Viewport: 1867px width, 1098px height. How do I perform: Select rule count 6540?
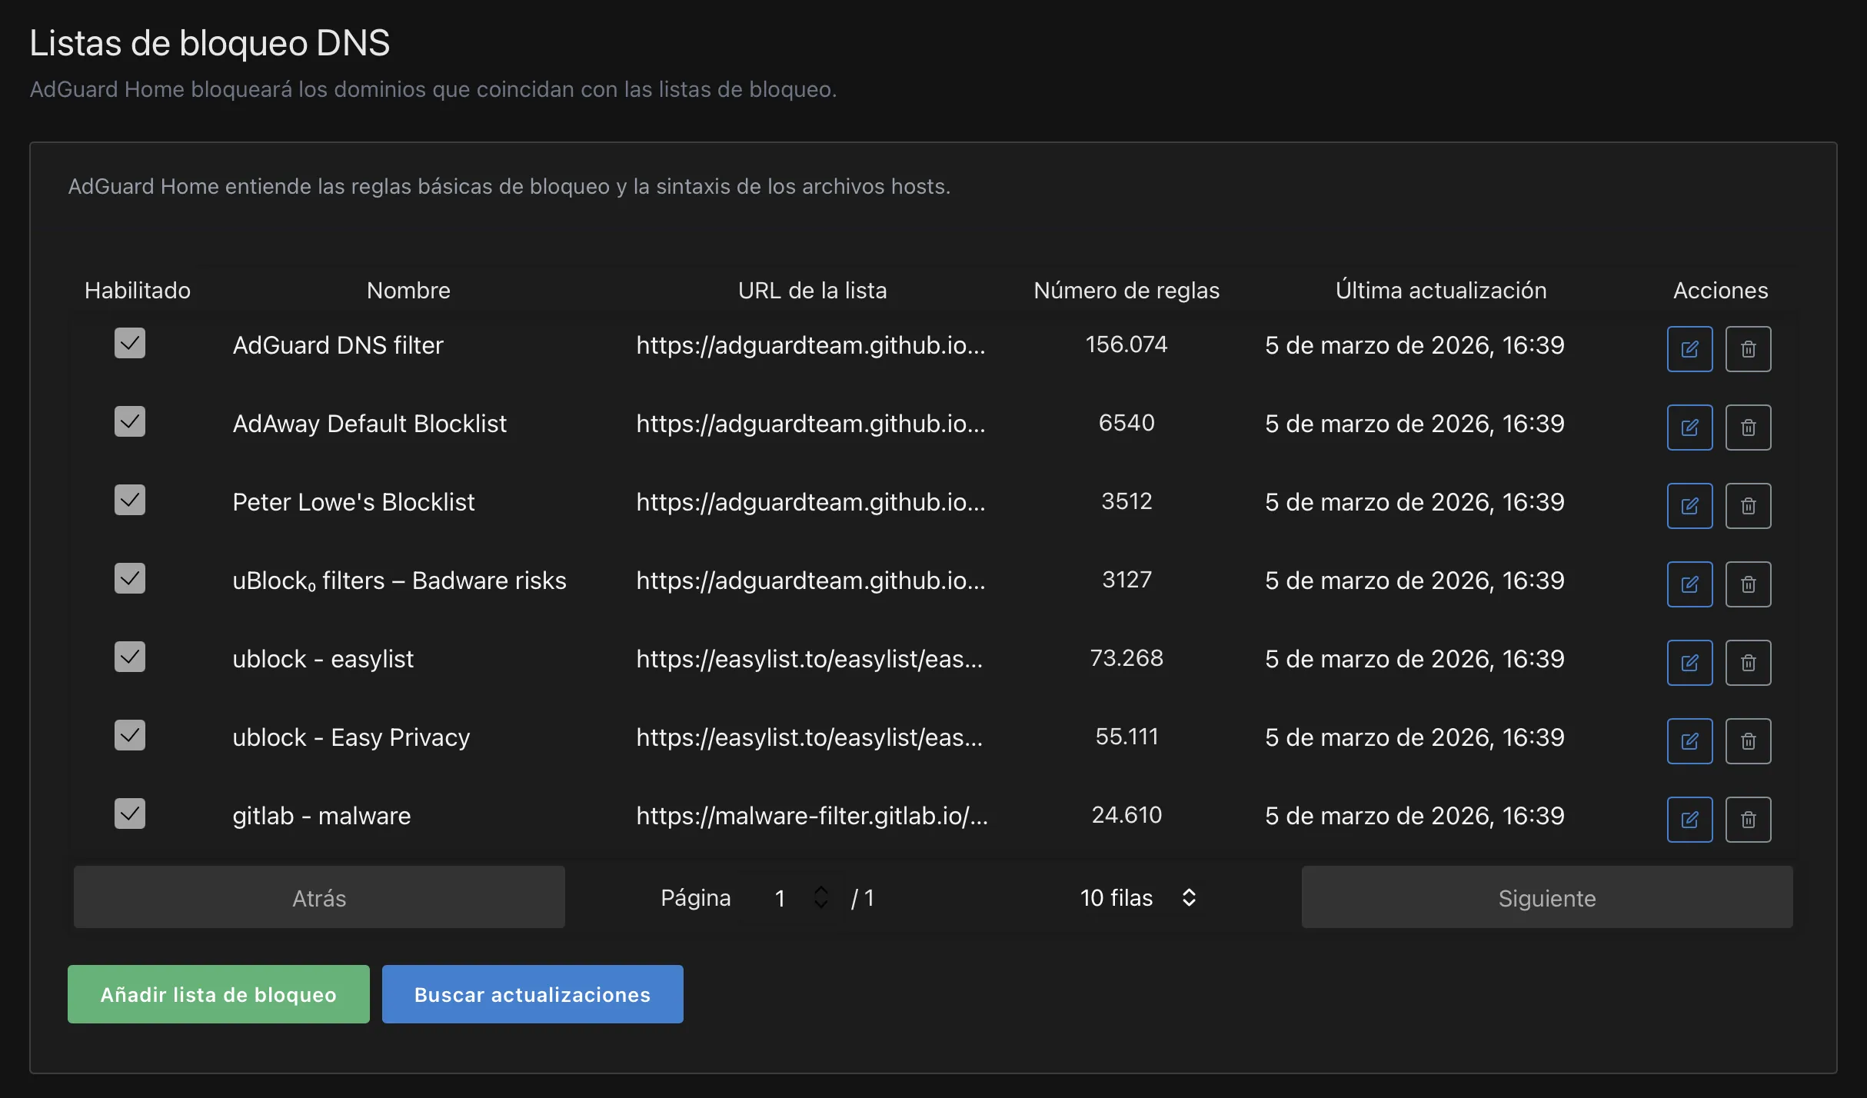pos(1127,423)
